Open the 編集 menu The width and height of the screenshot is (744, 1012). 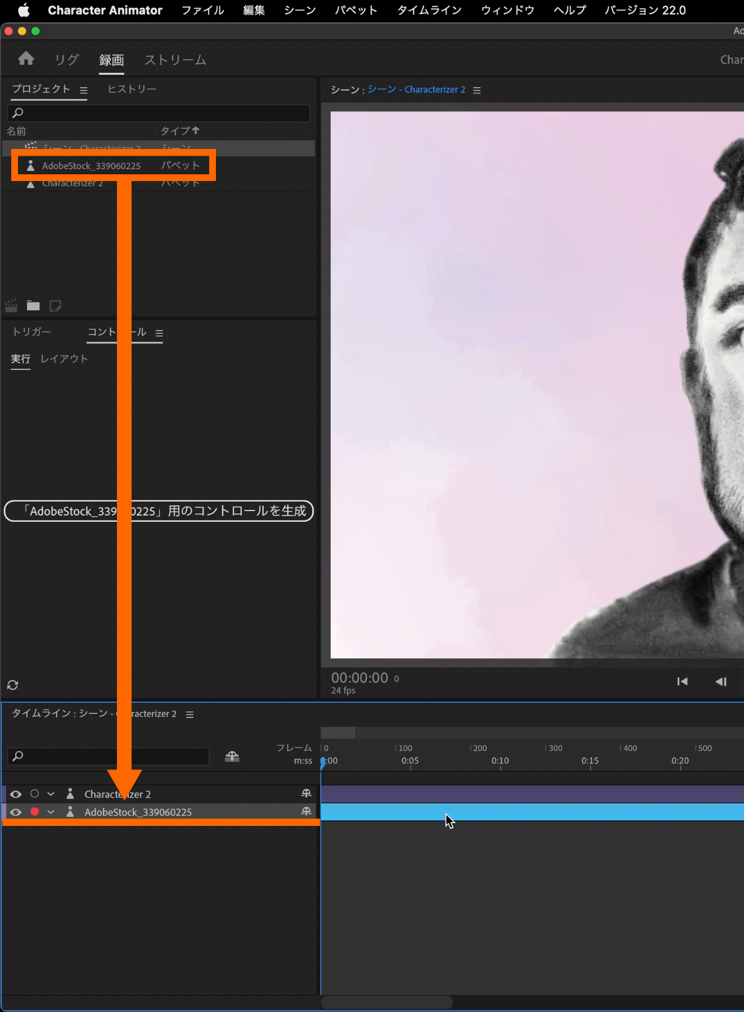[x=254, y=10]
